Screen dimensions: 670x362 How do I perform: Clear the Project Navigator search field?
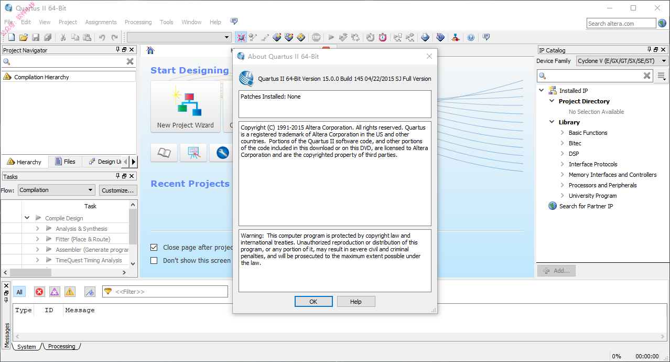130,61
